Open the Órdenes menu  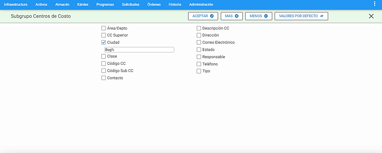[154, 5]
